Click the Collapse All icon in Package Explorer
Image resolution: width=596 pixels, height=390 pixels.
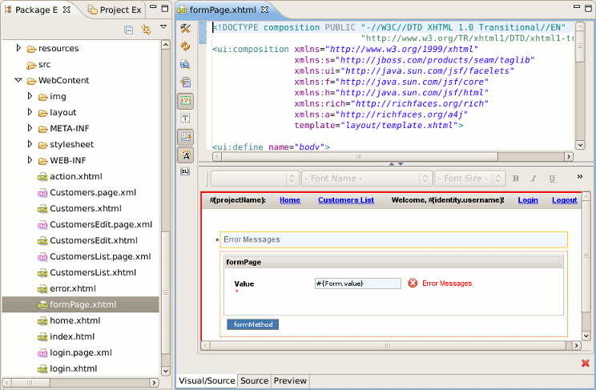click(x=129, y=30)
